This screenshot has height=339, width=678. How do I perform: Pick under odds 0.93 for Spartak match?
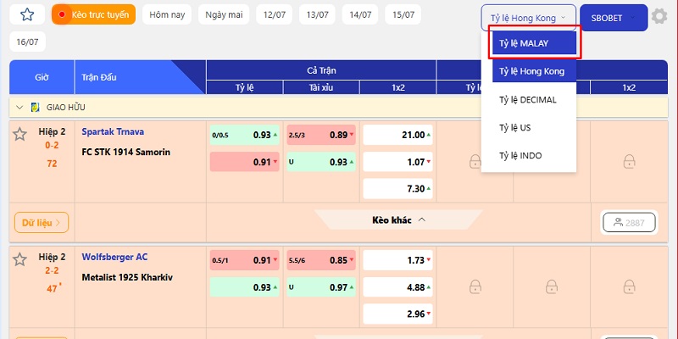coord(321,162)
